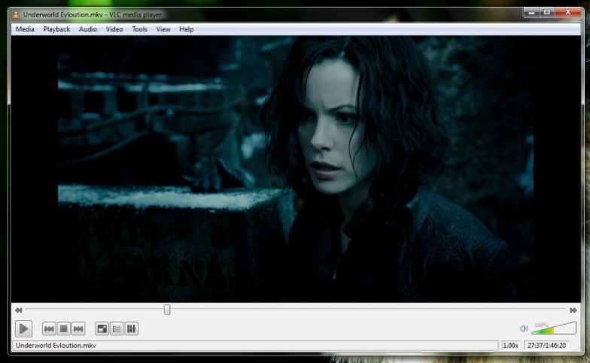Click the video display area
This screenshot has height=363, width=590.
point(296,169)
